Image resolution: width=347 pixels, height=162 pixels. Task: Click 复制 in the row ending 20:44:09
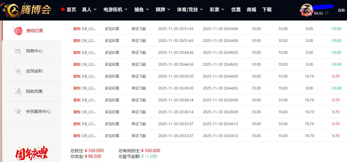pyautogui.click(x=77, y=76)
